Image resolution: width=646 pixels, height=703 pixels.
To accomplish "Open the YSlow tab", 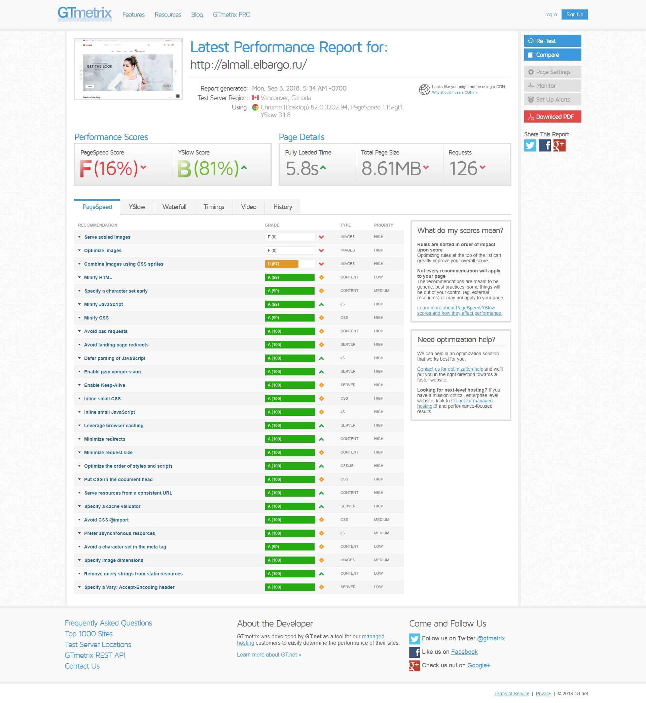I will click(x=137, y=207).
